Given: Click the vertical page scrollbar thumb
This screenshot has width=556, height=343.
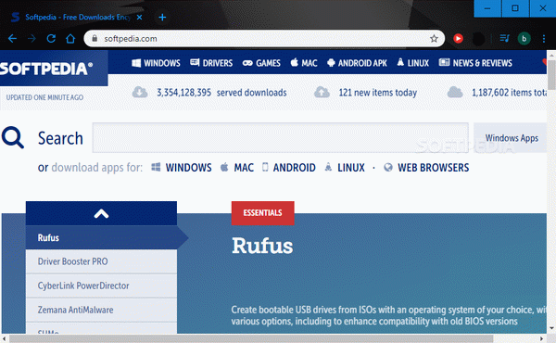Looking at the screenshot, I should tap(551, 74).
